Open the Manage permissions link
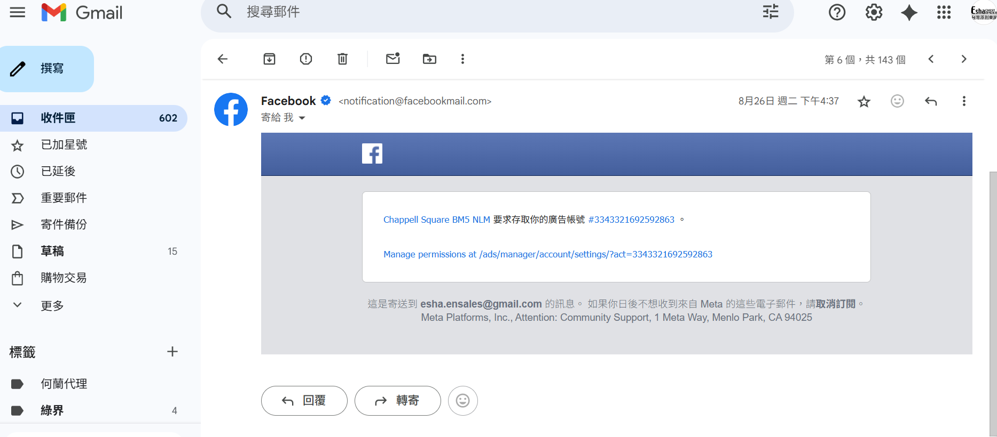This screenshot has width=997, height=437. (x=548, y=255)
